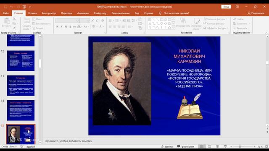
Task: Clear all formatting eraser icon
Action: (103, 21)
